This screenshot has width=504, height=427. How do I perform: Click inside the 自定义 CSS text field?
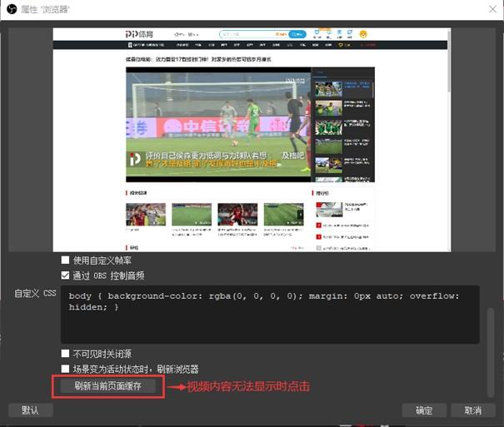[x=270, y=315]
